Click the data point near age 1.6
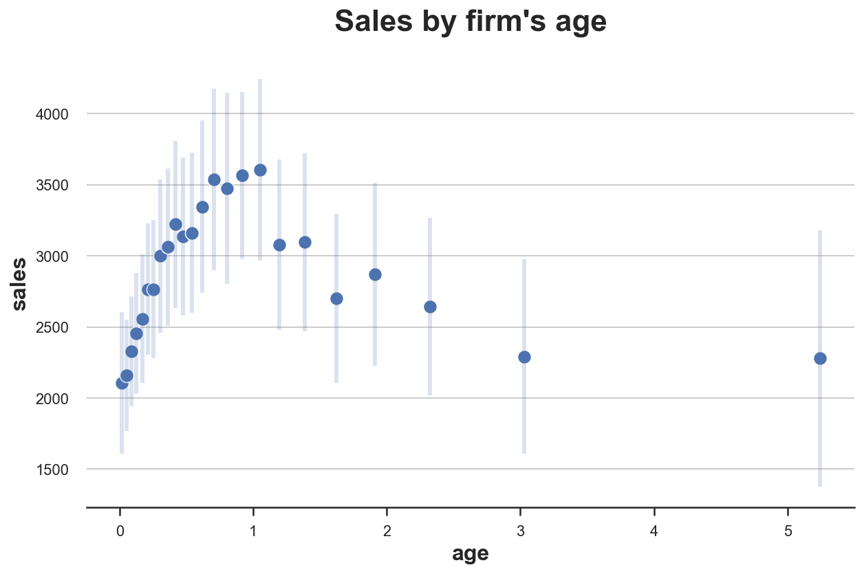This screenshot has width=864, height=574. 336,298
